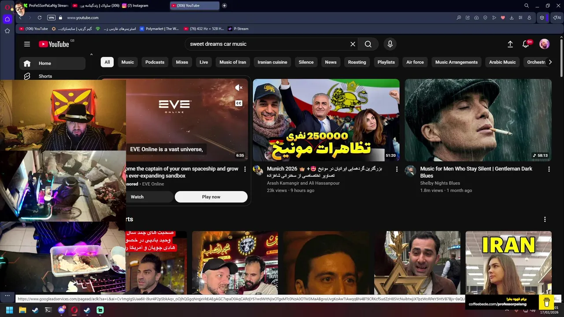Screen dimensions: 564x317
Task: Open Discord from the taskbar
Action: [x=61, y=310]
